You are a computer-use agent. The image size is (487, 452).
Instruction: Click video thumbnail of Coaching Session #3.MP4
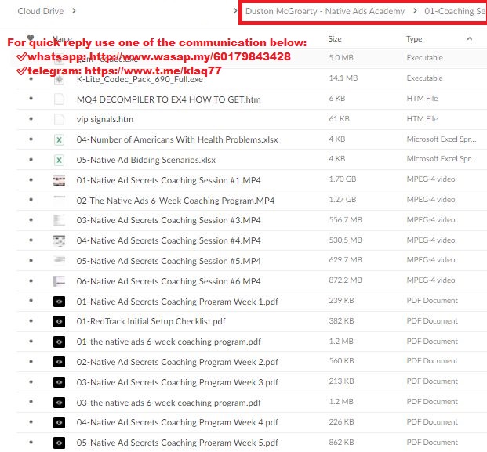point(59,220)
